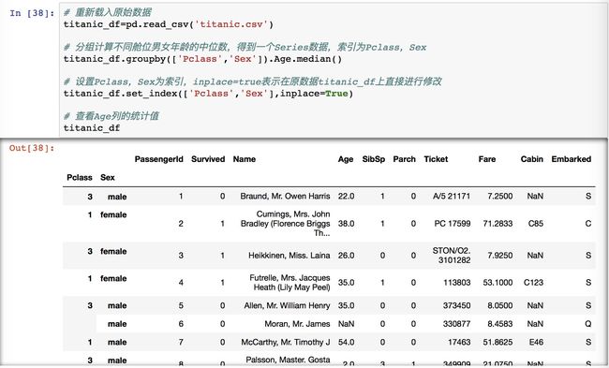This screenshot has width=609, height=368.
Task: Click the Survived column header
Action: (208, 159)
